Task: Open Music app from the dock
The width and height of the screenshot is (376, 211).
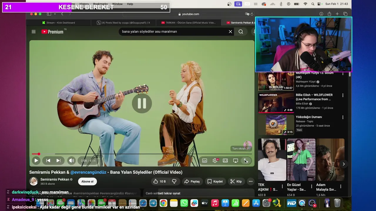Action: click(x=215, y=203)
